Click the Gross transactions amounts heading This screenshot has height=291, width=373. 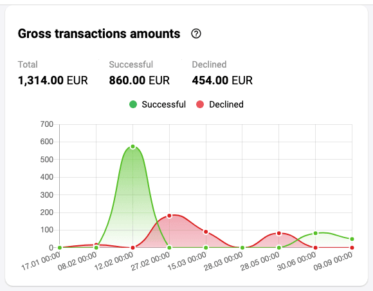[99, 33]
